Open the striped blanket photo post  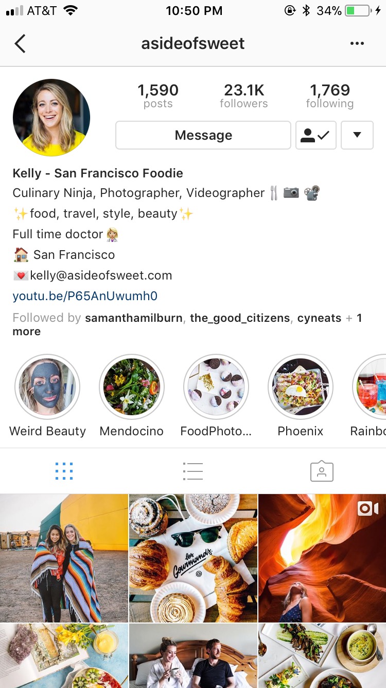[64, 558]
